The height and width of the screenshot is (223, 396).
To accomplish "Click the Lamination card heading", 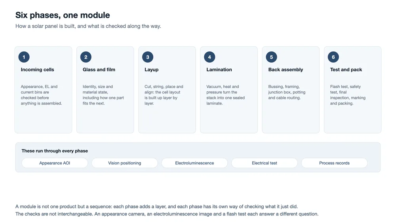I will coord(219,70).
